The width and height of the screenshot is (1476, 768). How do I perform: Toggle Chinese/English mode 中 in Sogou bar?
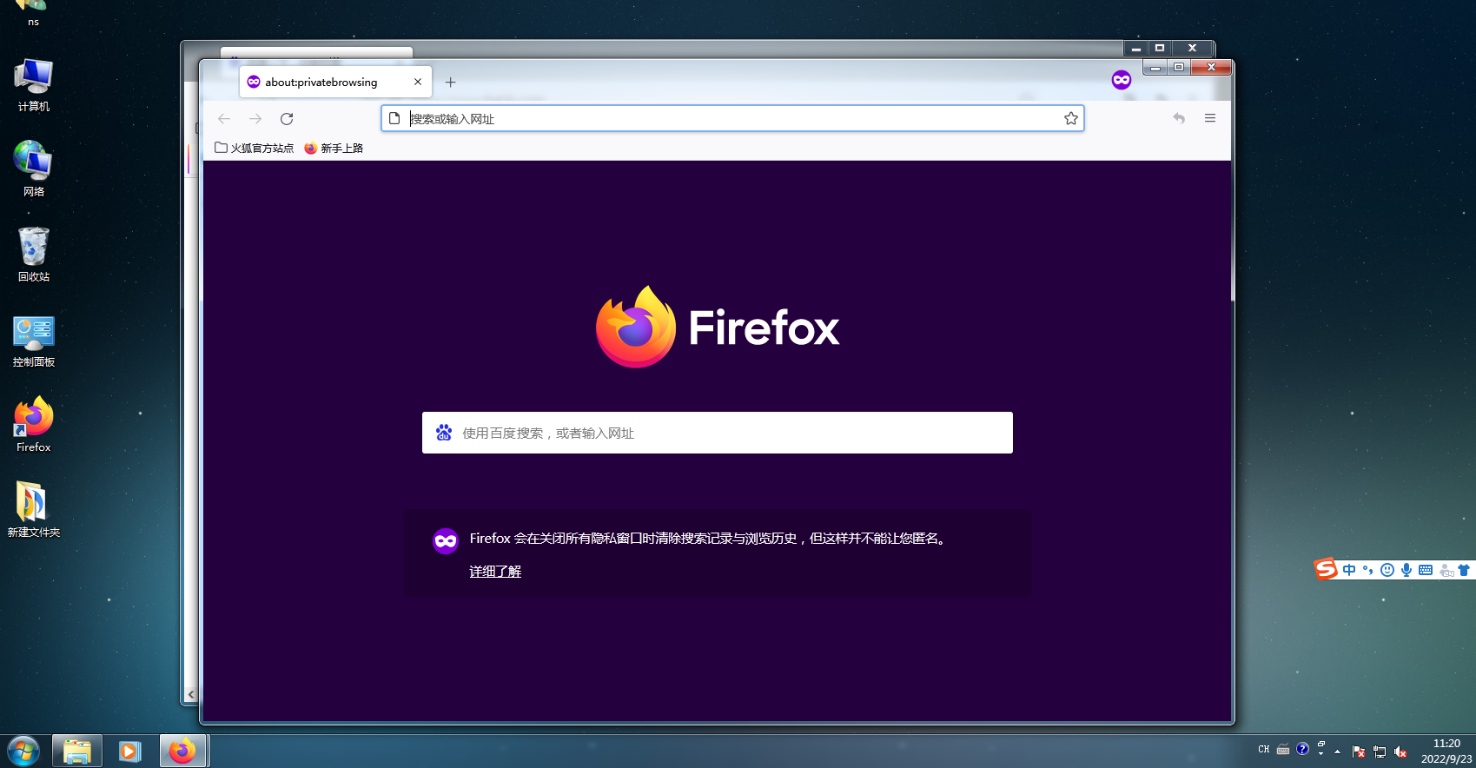[x=1349, y=570]
